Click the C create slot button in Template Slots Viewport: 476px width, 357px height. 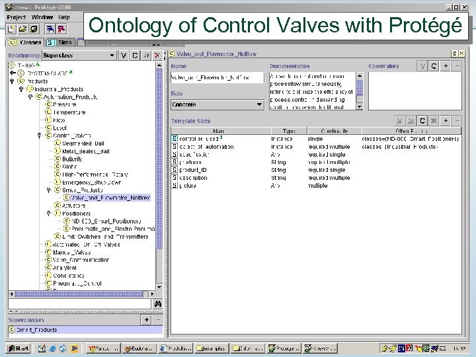pos(422,121)
